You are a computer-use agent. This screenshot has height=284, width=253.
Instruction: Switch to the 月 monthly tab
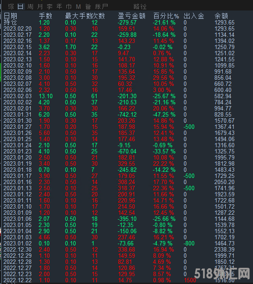(x=40, y=7)
